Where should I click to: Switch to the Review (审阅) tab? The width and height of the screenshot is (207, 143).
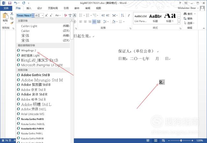point(88,8)
